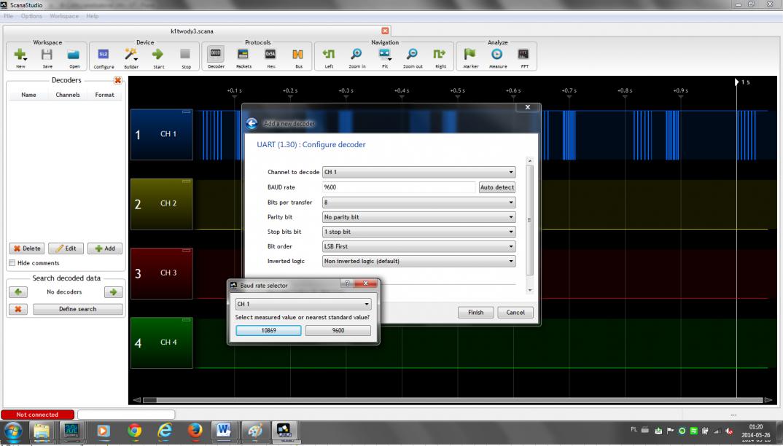
Task: Select the CH 4 channel label
Action: pos(168,342)
